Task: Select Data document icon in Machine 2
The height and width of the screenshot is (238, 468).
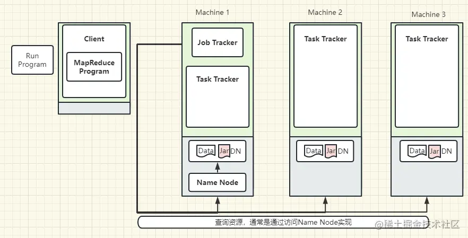Action: (x=314, y=151)
